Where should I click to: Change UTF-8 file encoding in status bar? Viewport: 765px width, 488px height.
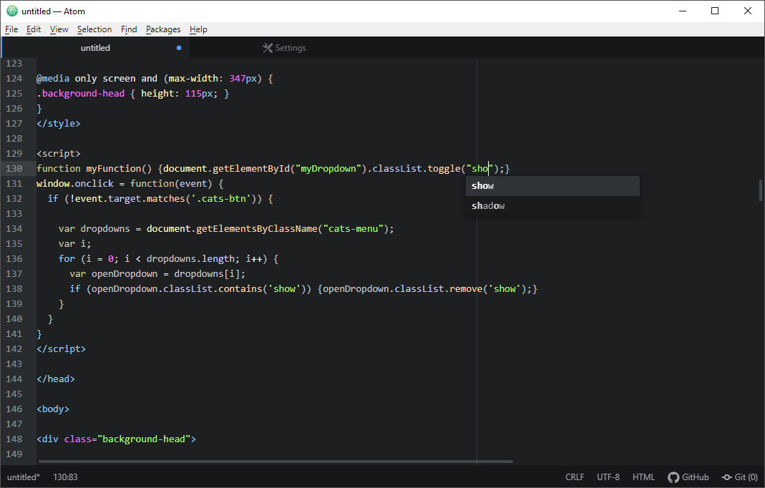click(x=608, y=477)
